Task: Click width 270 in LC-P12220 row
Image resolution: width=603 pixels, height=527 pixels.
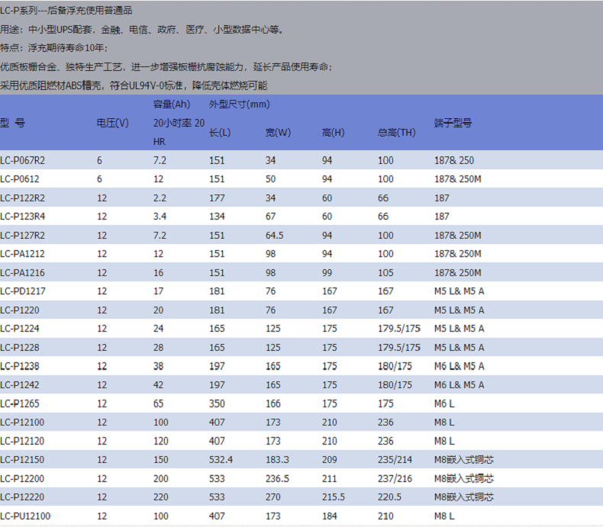Action: pyautogui.click(x=273, y=497)
